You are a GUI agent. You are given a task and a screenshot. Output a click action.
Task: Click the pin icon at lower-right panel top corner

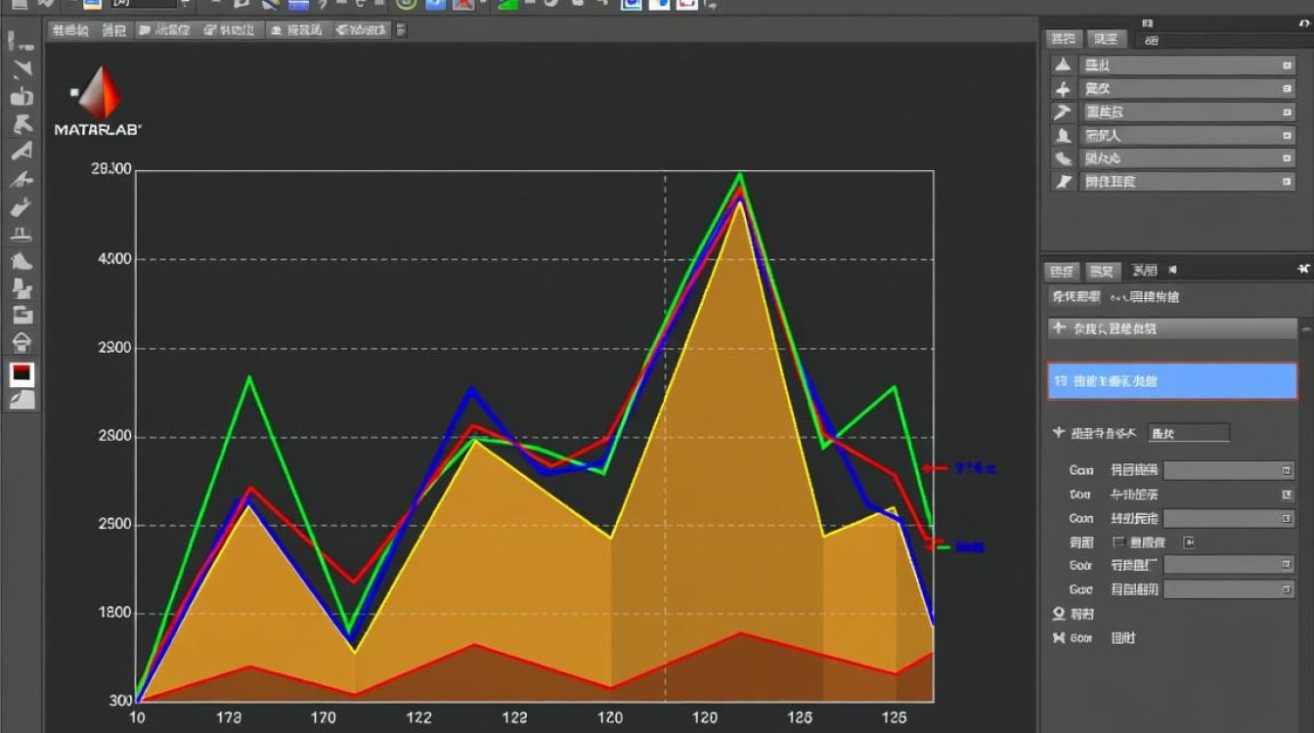point(1302,268)
